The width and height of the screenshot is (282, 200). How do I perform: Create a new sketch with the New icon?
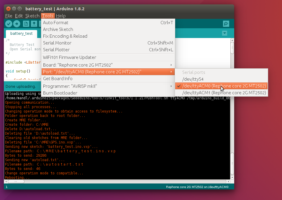(x=26, y=24)
